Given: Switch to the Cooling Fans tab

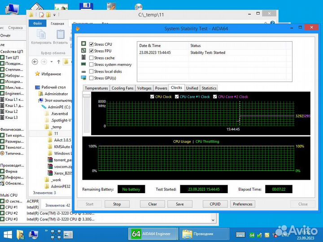Looking at the screenshot, I should (x=122, y=88).
